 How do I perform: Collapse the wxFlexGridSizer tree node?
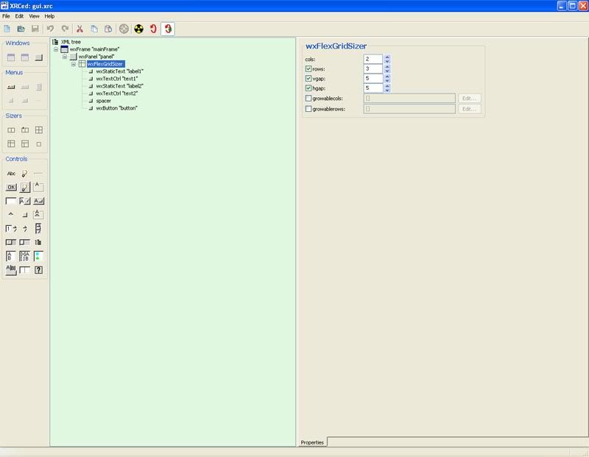[x=74, y=64]
